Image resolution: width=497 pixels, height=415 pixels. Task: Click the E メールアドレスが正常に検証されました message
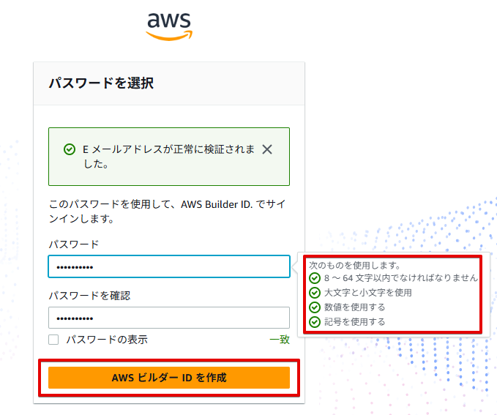(x=168, y=157)
